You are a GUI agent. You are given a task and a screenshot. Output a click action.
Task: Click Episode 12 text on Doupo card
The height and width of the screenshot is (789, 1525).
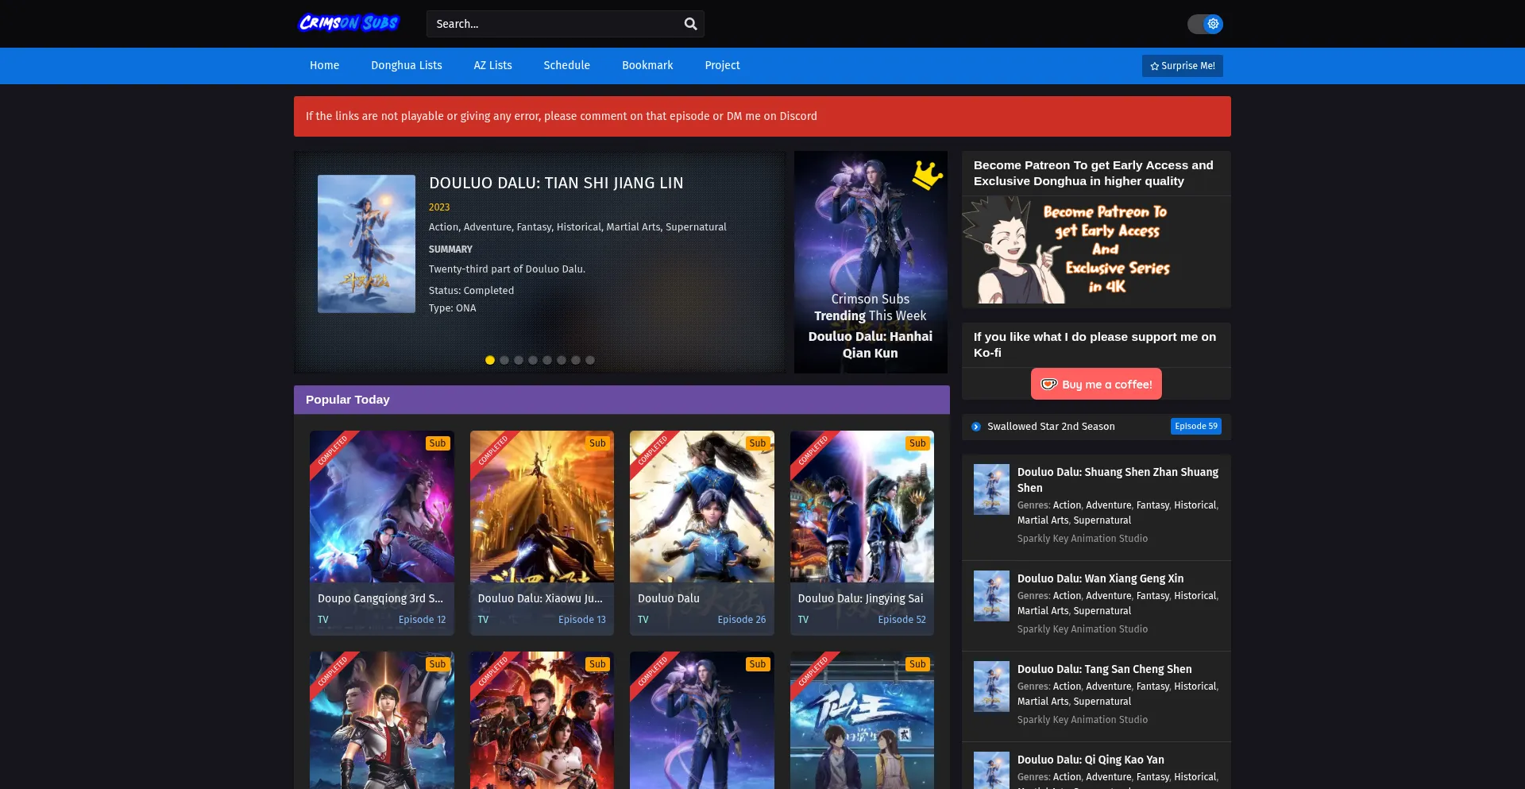coord(422,620)
